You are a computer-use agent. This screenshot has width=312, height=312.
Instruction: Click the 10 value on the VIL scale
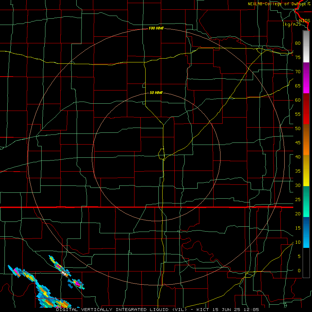pos(298,242)
